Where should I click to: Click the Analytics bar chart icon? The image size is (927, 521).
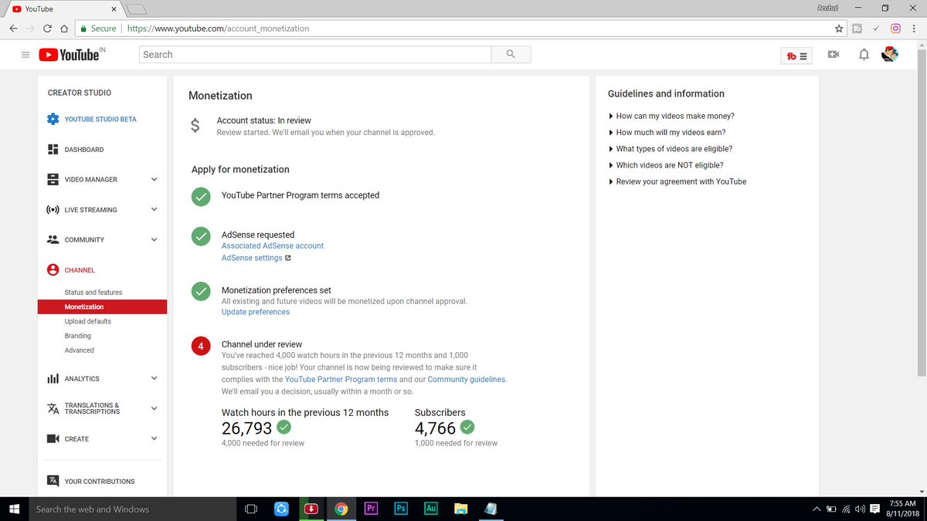(53, 378)
